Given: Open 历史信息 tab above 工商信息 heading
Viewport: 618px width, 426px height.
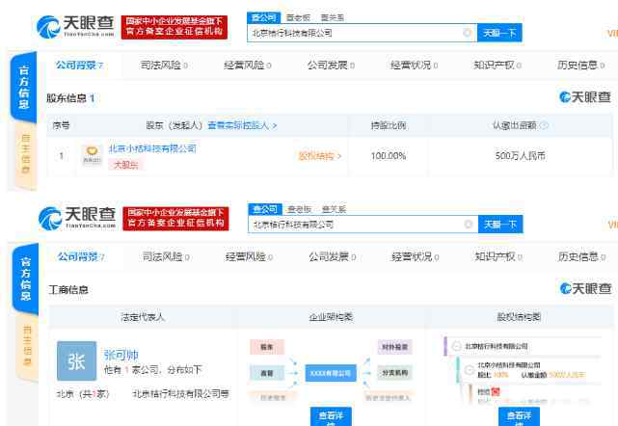Looking at the screenshot, I should click(x=581, y=257).
